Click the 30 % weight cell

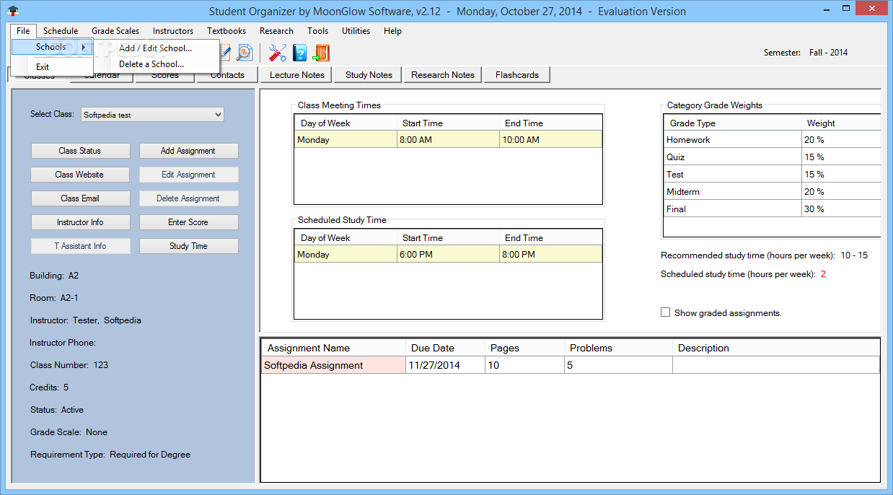[841, 209]
